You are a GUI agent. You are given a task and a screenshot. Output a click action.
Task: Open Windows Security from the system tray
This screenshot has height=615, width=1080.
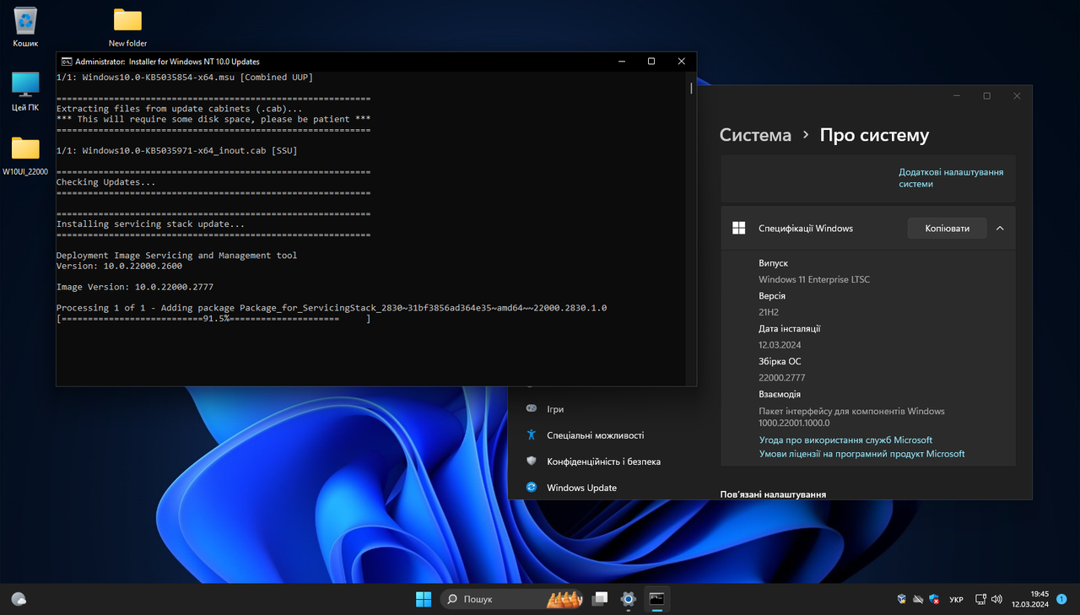(x=933, y=598)
